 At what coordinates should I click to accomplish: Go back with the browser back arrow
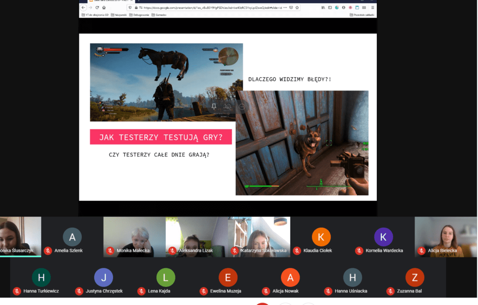coord(84,7)
